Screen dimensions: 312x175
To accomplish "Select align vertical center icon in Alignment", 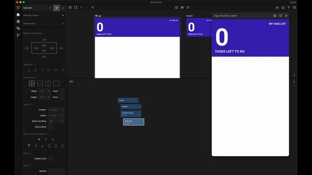I will pos(36,70).
